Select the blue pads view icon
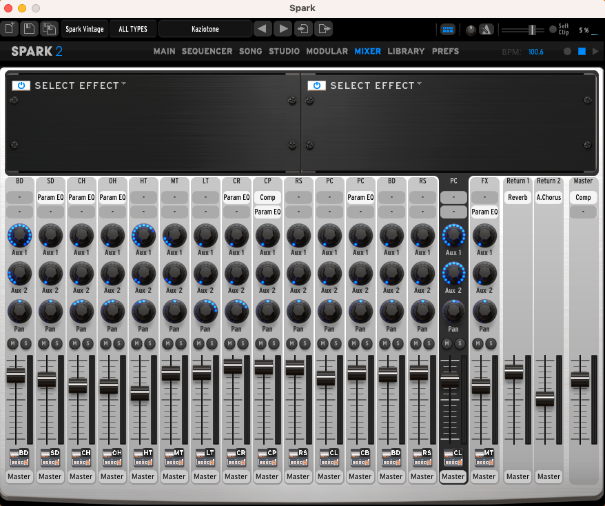 pos(447,29)
